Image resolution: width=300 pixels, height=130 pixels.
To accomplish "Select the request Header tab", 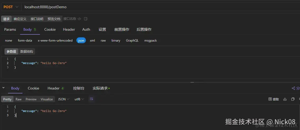I will point(69,30).
